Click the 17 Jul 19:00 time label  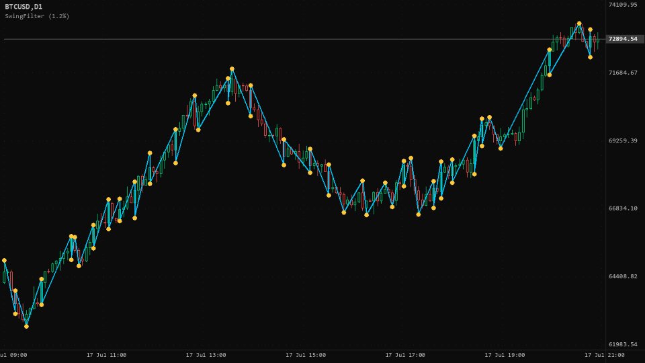[x=505, y=355]
